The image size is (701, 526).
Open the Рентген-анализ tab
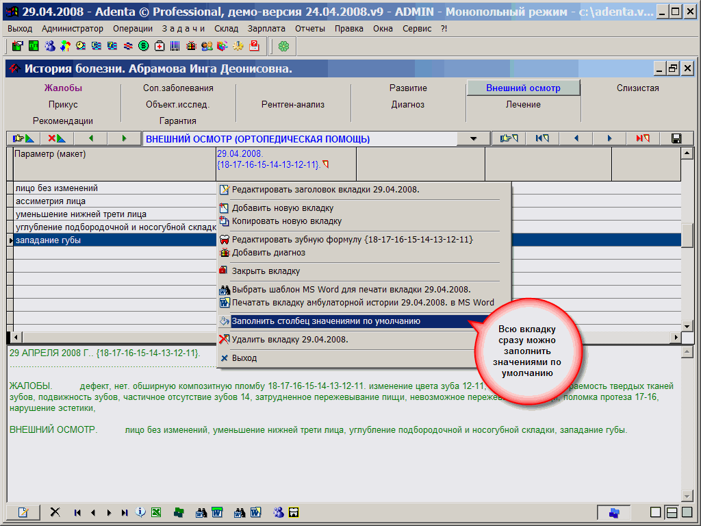coord(293,105)
